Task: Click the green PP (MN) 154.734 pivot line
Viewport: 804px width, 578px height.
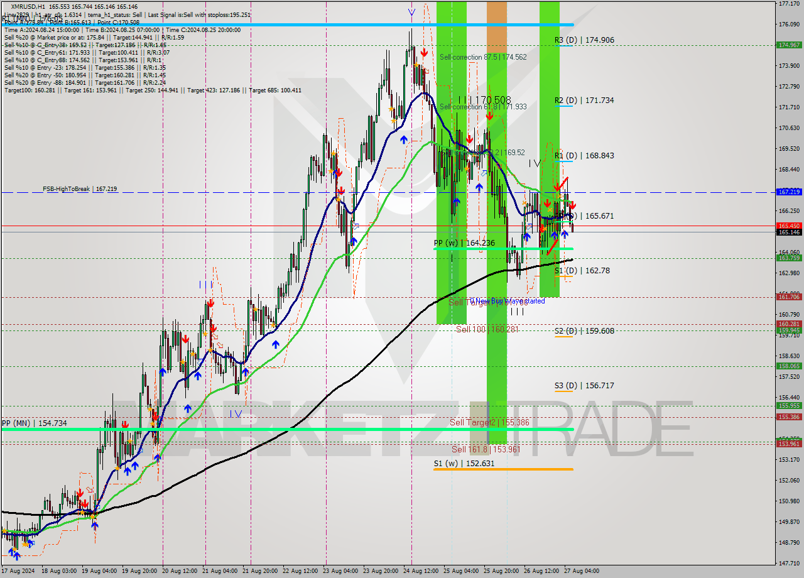Action: 251,428
